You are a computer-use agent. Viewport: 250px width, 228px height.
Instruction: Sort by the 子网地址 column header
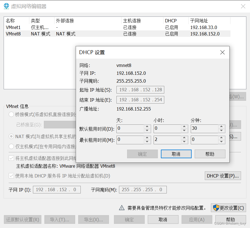[x=199, y=21]
